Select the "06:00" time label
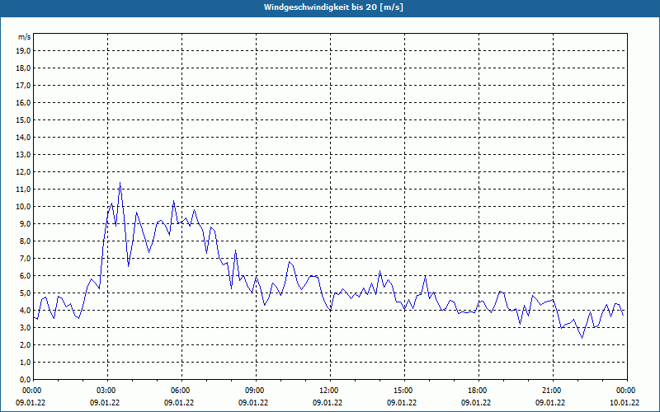The height and width of the screenshot is (412, 660). (x=181, y=391)
